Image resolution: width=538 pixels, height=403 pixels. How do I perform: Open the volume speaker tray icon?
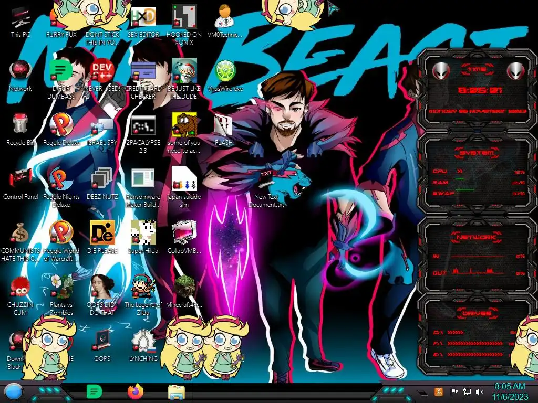(x=479, y=391)
